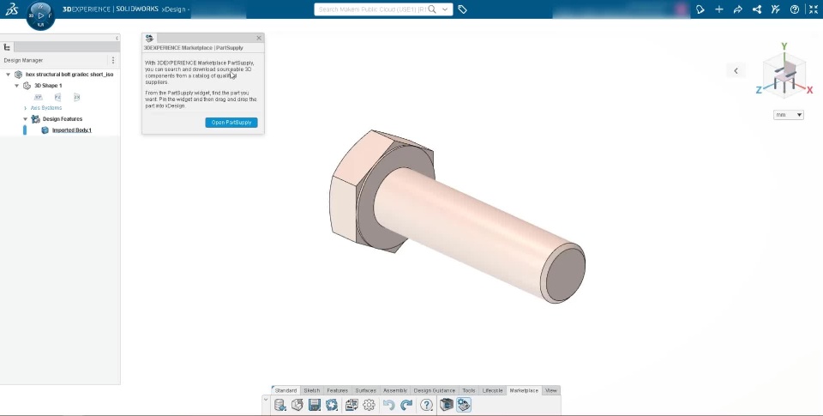Click the Save floppy disk icon
The width and height of the screenshot is (823, 416).
pyautogui.click(x=315, y=405)
